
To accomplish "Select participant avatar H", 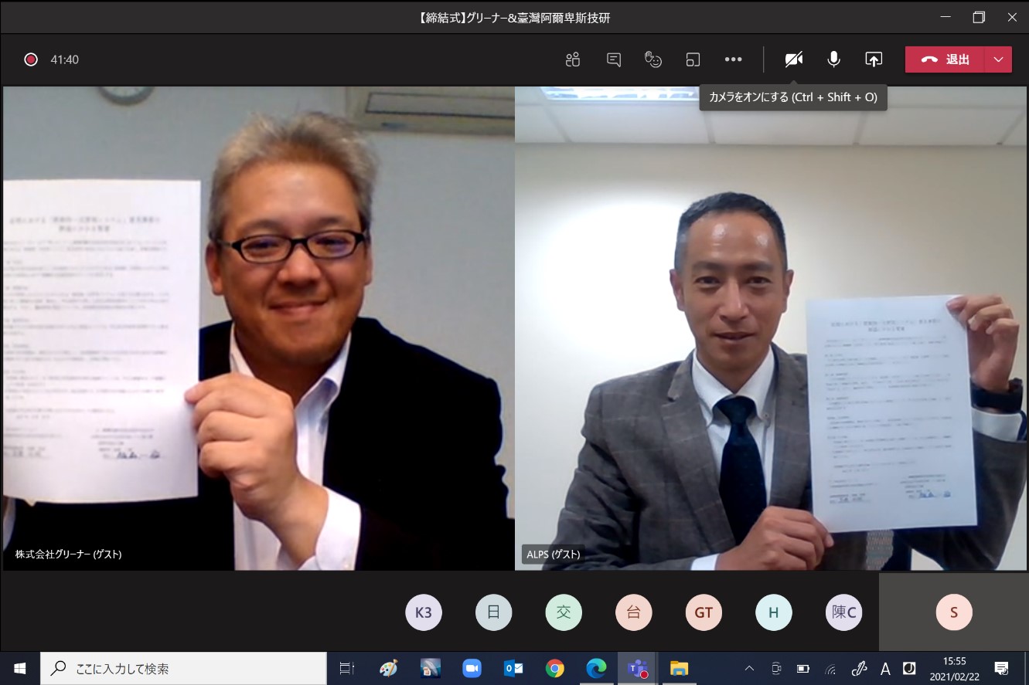I will point(774,613).
